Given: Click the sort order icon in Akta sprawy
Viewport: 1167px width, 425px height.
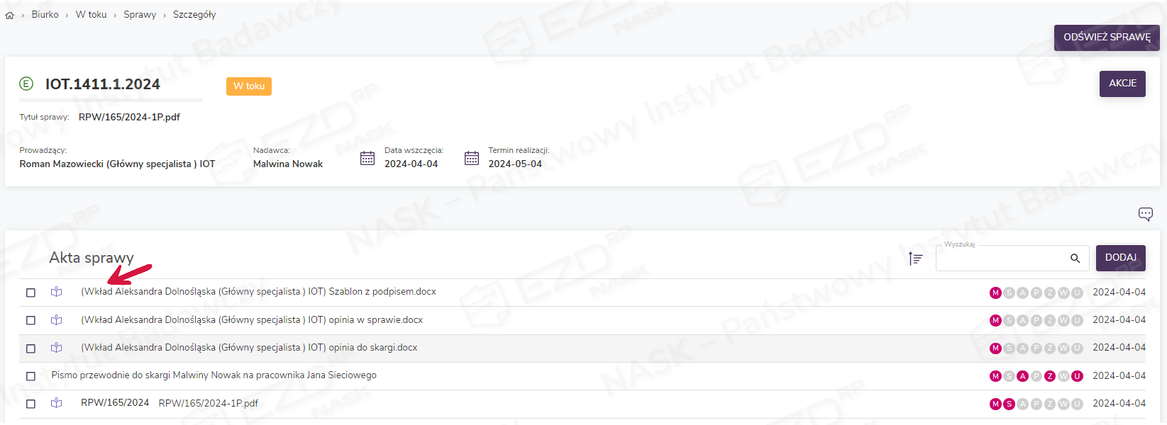Looking at the screenshot, I should [916, 259].
